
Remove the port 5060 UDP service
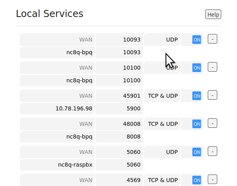213,151
